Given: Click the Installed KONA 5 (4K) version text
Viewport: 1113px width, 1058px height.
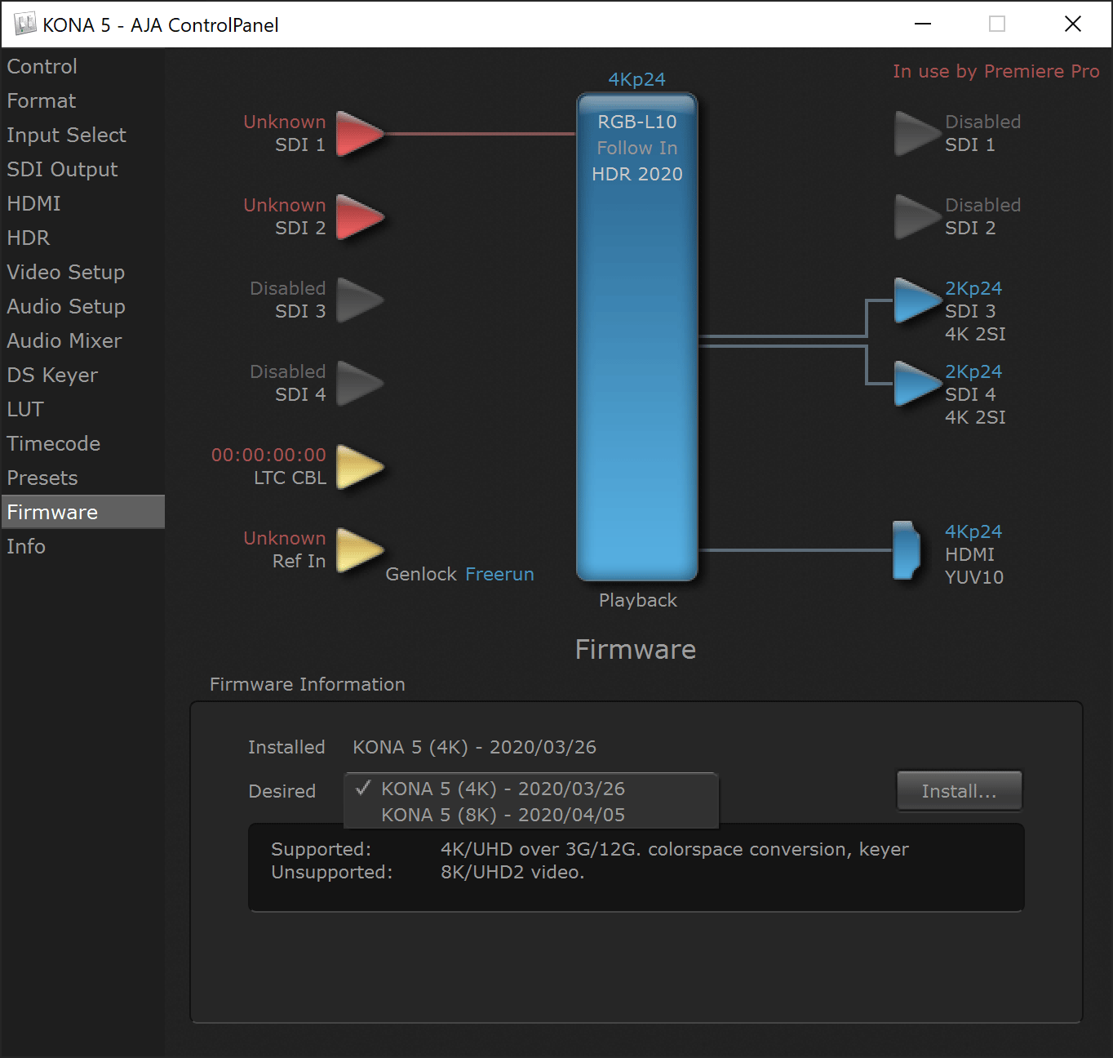Looking at the screenshot, I should point(474,748).
